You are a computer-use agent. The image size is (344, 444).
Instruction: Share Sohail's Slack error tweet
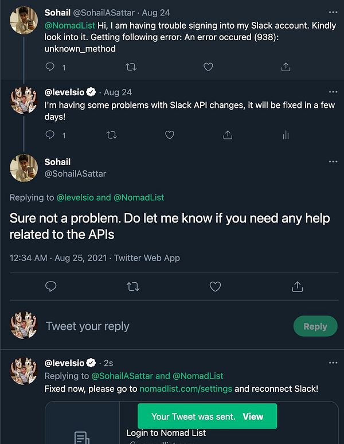(286, 67)
